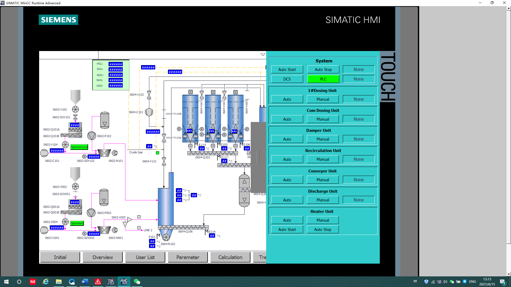The height and width of the screenshot is (287, 511).
Task: Set Heater Unit to Auto mode
Action: pyautogui.click(x=287, y=220)
